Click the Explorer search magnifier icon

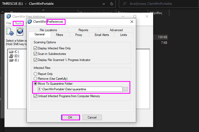[124, 4]
